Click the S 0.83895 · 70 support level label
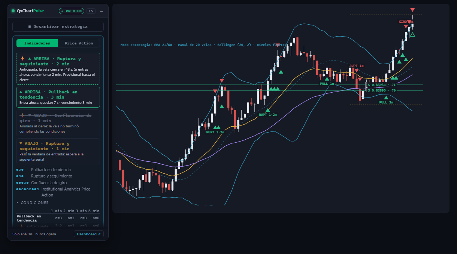The height and width of the screenshot is (254, 457). [x=381, y=90]
